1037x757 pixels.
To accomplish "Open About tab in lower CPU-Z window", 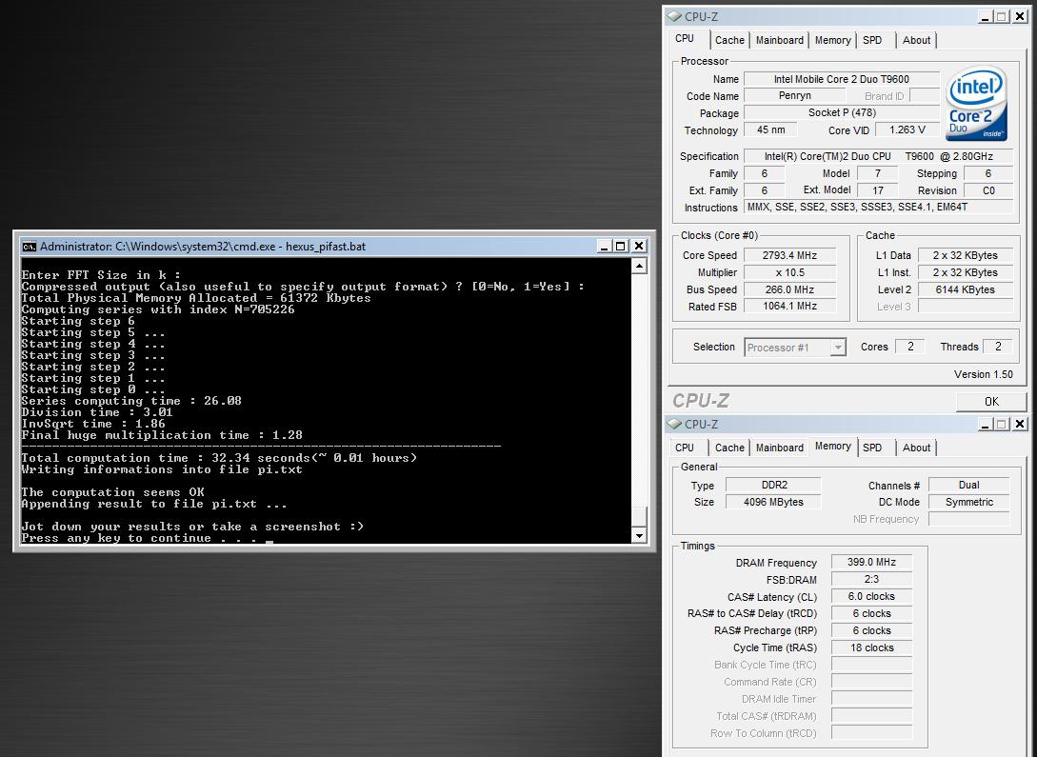I will tap(916, 448).
